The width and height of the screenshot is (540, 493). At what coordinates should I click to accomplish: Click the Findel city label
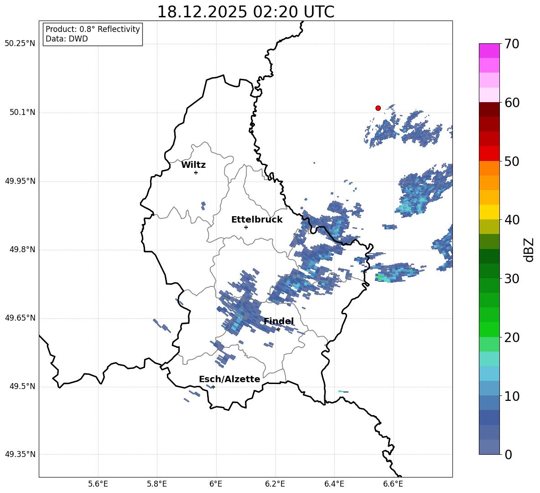point(279,321)
